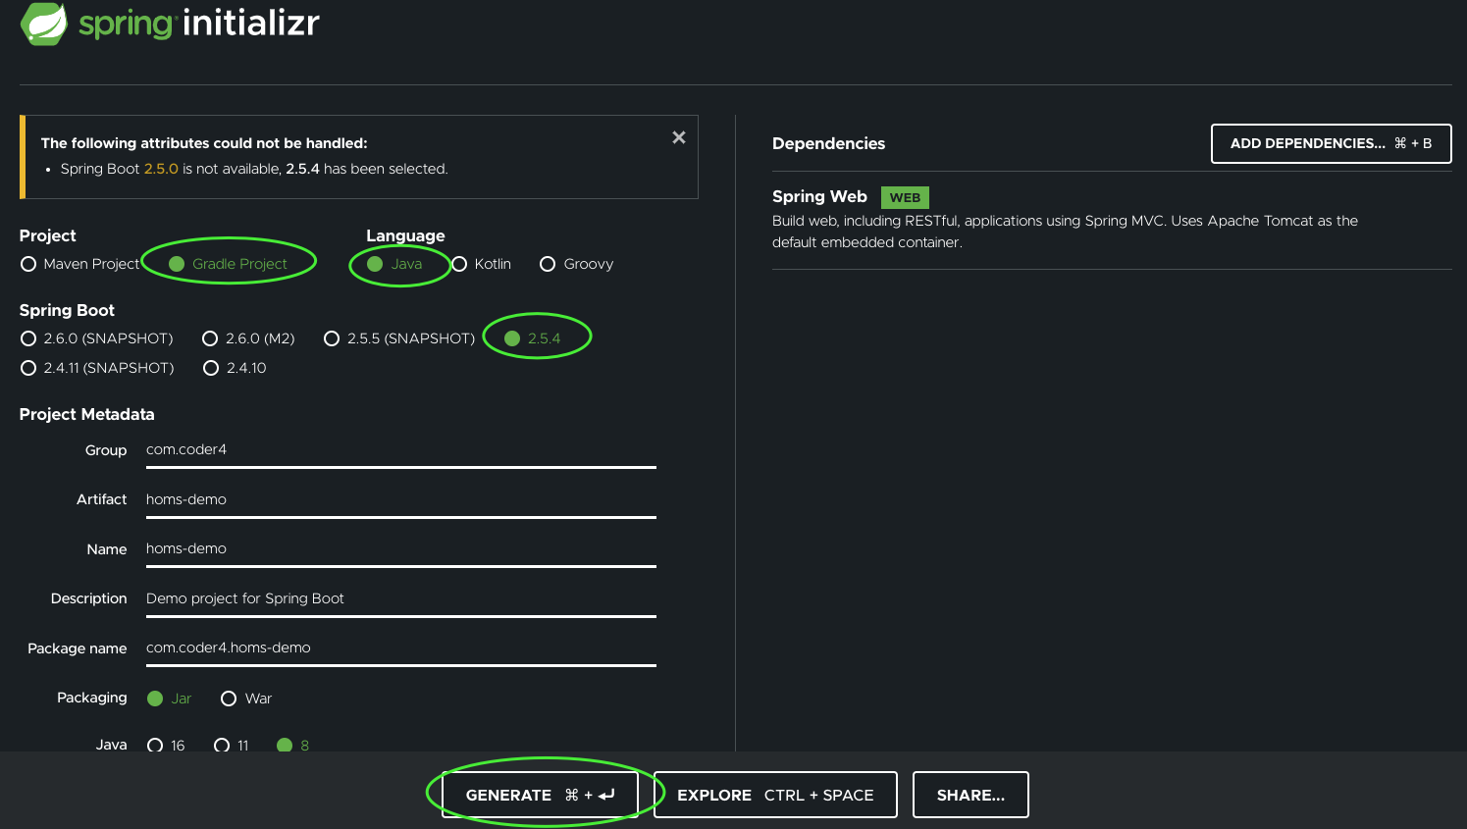Open ADD DEPENDENCIES dialog

(1331, 143)
